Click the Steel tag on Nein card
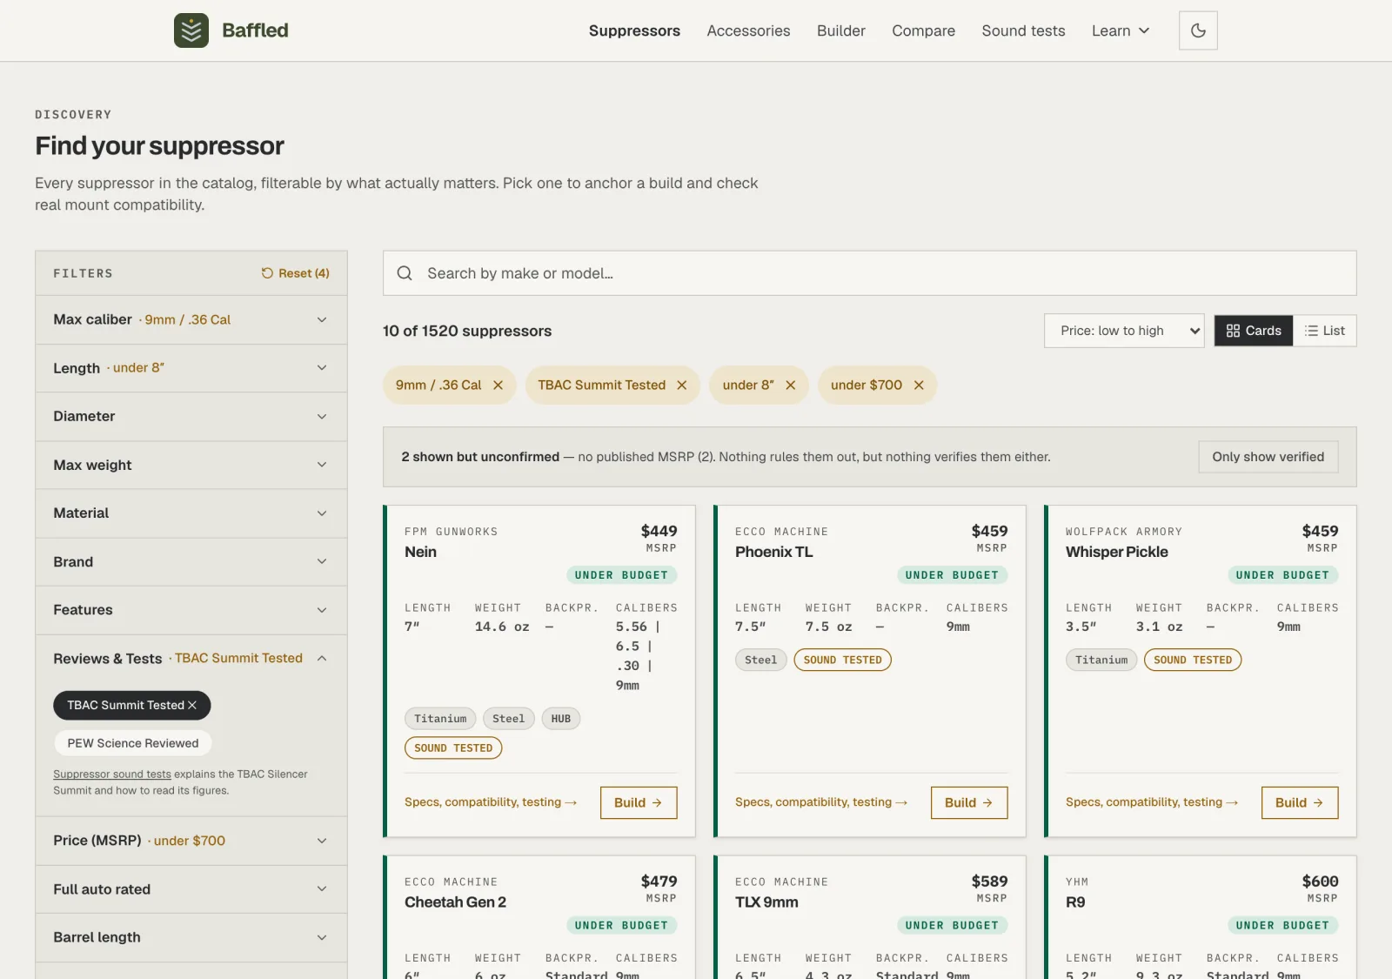The image size is (1392, 979). 509,719
